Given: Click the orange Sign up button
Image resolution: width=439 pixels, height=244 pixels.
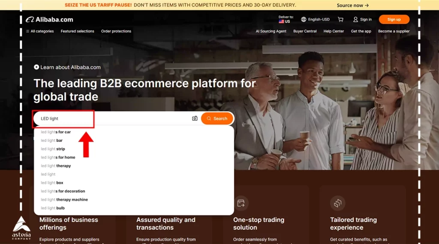Looking at the screenshot, I should point(394,19).
